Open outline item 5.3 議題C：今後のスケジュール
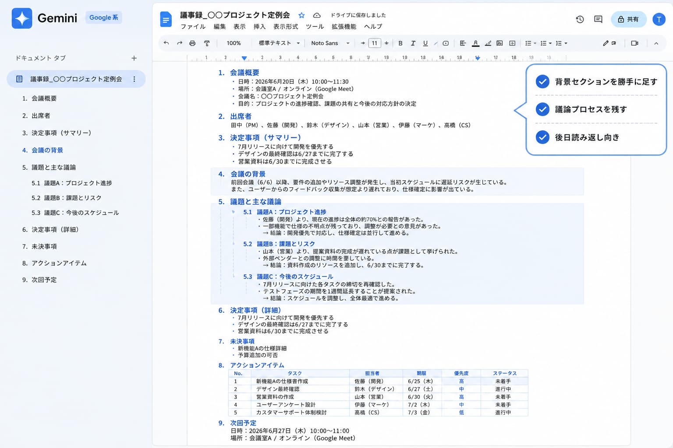 pos(75,213)
